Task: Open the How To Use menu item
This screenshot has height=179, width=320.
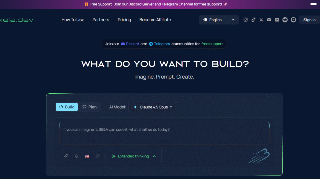Action: point(73,20)
